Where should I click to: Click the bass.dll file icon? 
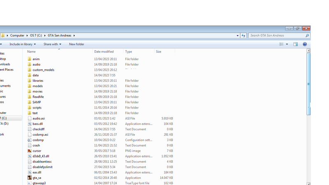pos(29,124)
